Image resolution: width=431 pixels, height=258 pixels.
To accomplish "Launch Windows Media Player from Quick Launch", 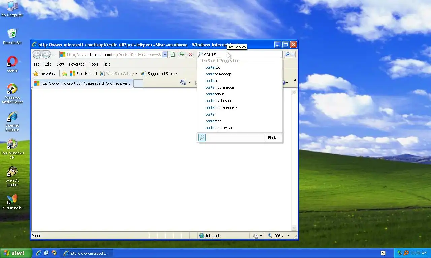I will pyautogui.click(x=54, y=253).
